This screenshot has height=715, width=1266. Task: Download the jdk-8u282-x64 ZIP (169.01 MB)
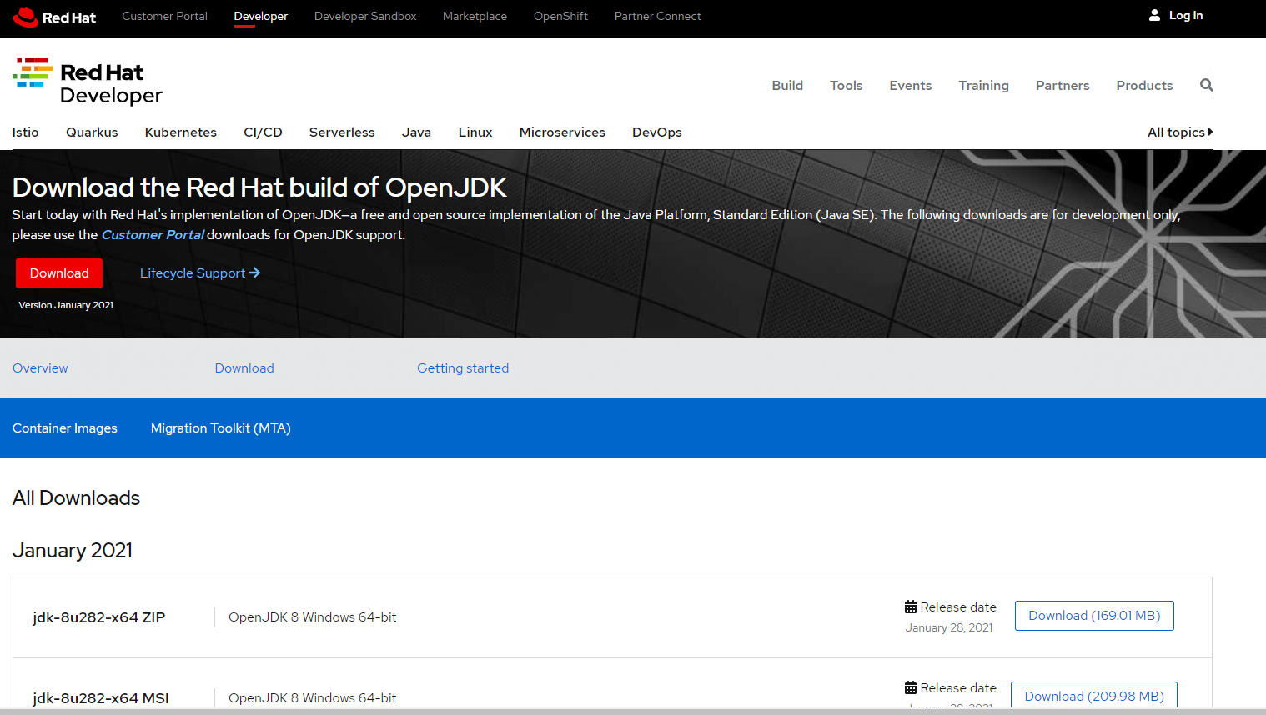1094,615
